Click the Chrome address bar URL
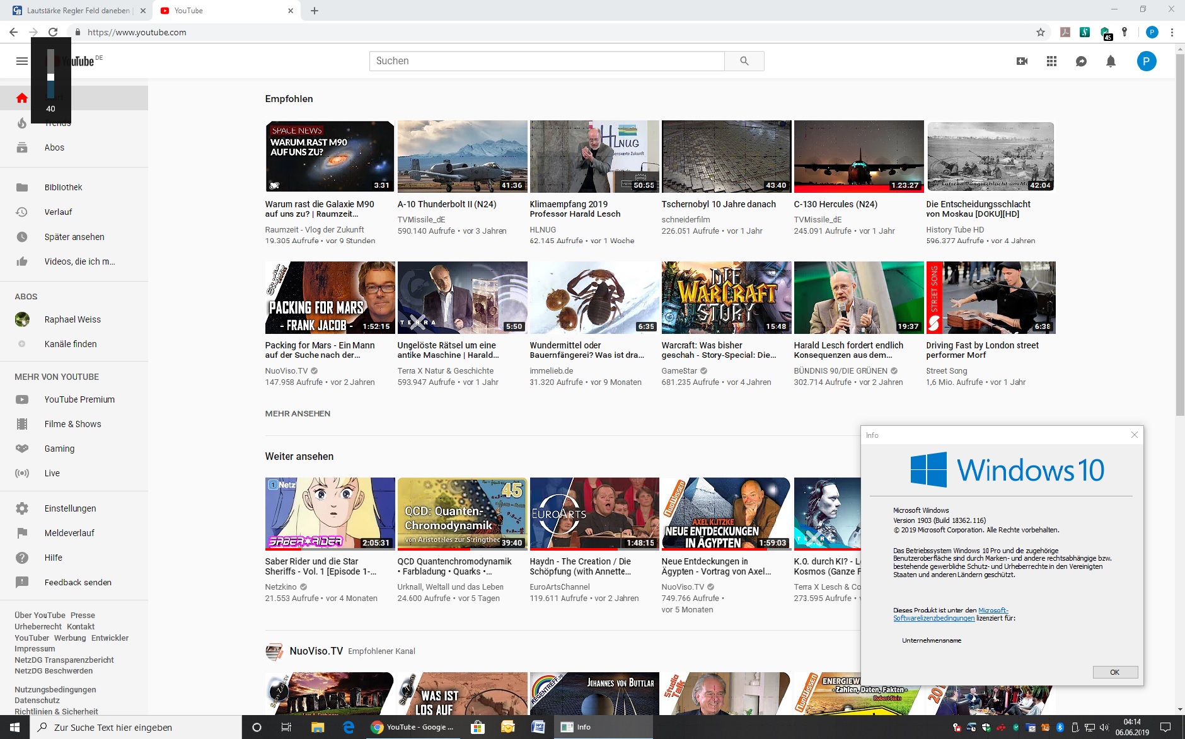This screenshot has height=739, width=1185. point(137,32)
